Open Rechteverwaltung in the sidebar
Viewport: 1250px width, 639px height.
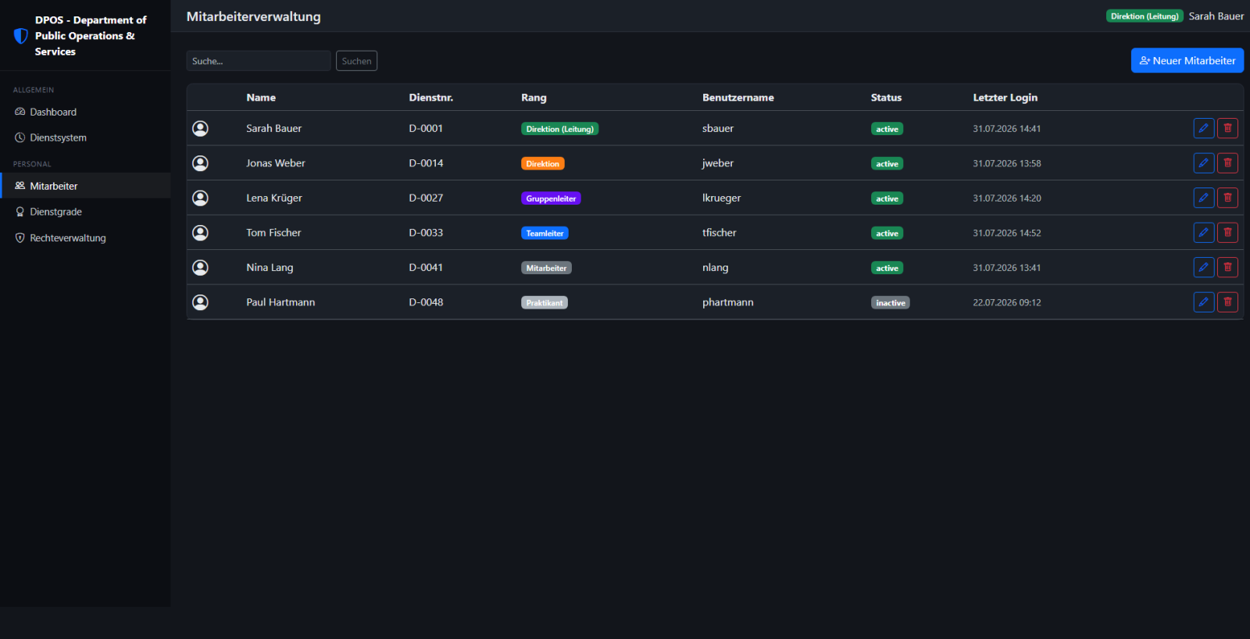[85, 238]
